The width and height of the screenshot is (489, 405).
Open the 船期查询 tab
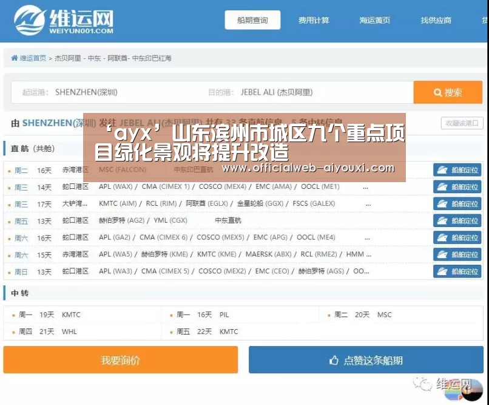pyautogui.click(x=252, y=20)
